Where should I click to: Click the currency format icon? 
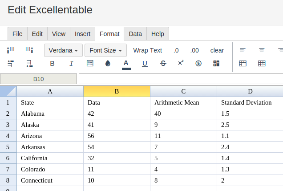[198, 64]
